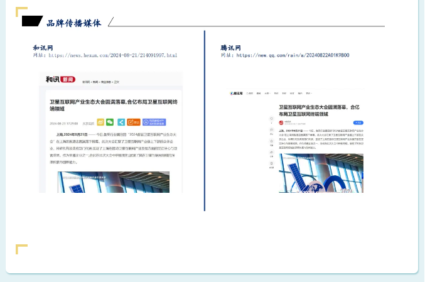Click the green WeChat share icon
Image resolution: width=425 pixels, height=282 pixels.
[110, 122]
